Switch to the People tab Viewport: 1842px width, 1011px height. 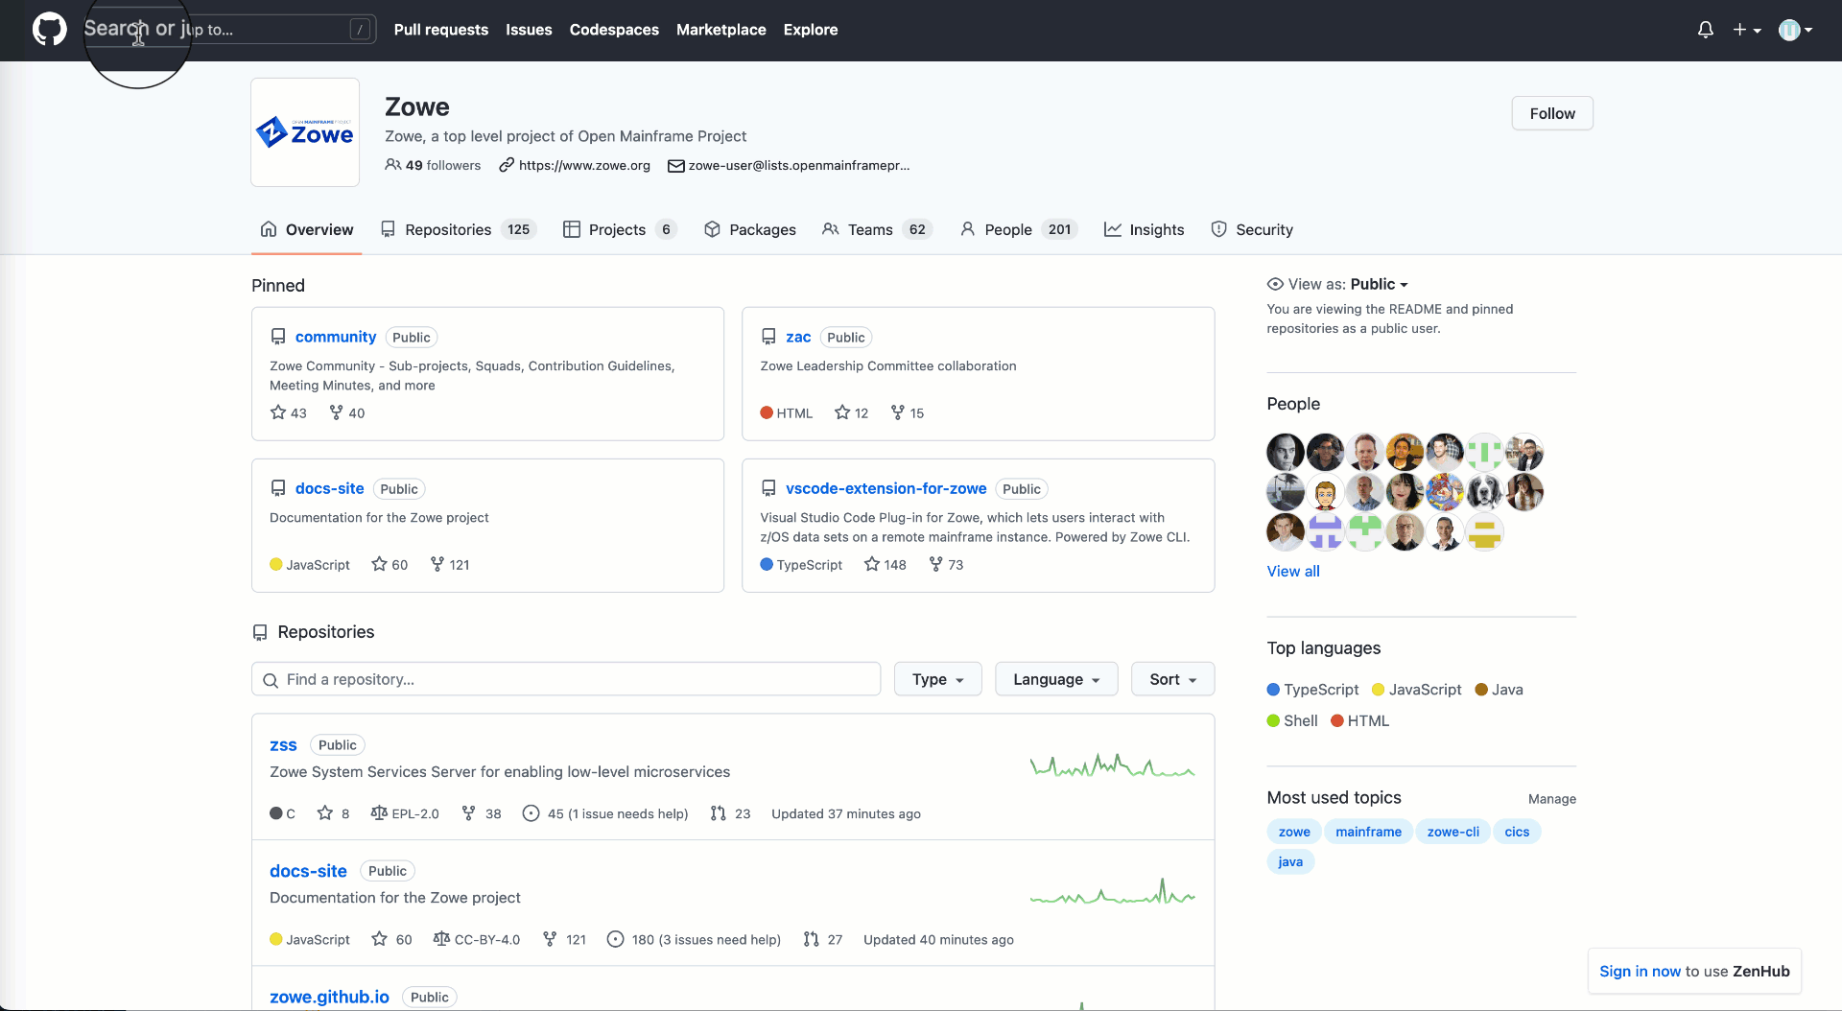1006,229
